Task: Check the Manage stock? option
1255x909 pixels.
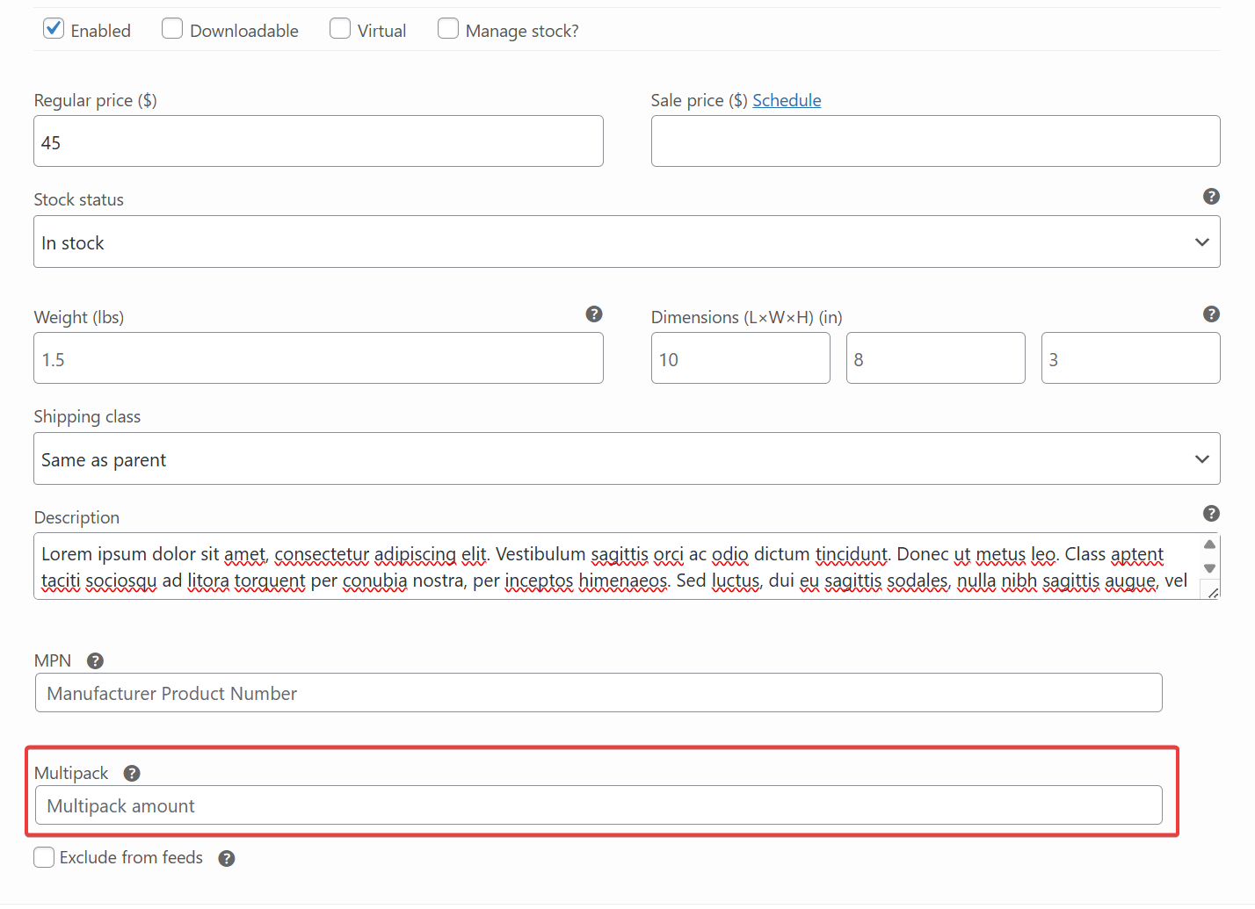Action: click(448, 29)
